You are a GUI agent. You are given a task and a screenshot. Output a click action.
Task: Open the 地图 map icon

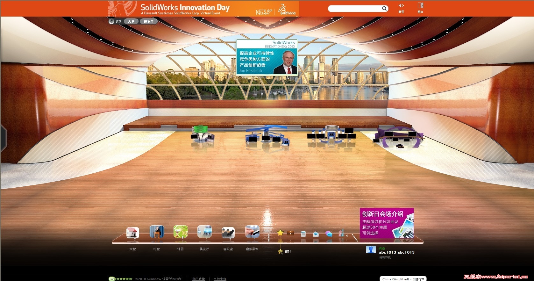[x=181, y=232]
